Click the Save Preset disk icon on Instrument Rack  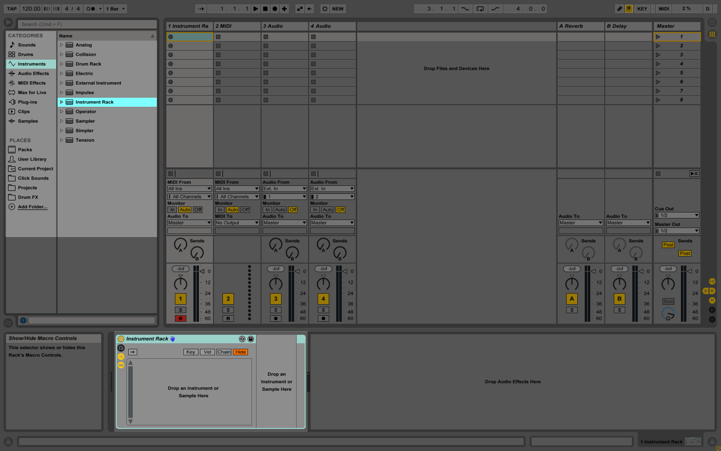(251, 339)
